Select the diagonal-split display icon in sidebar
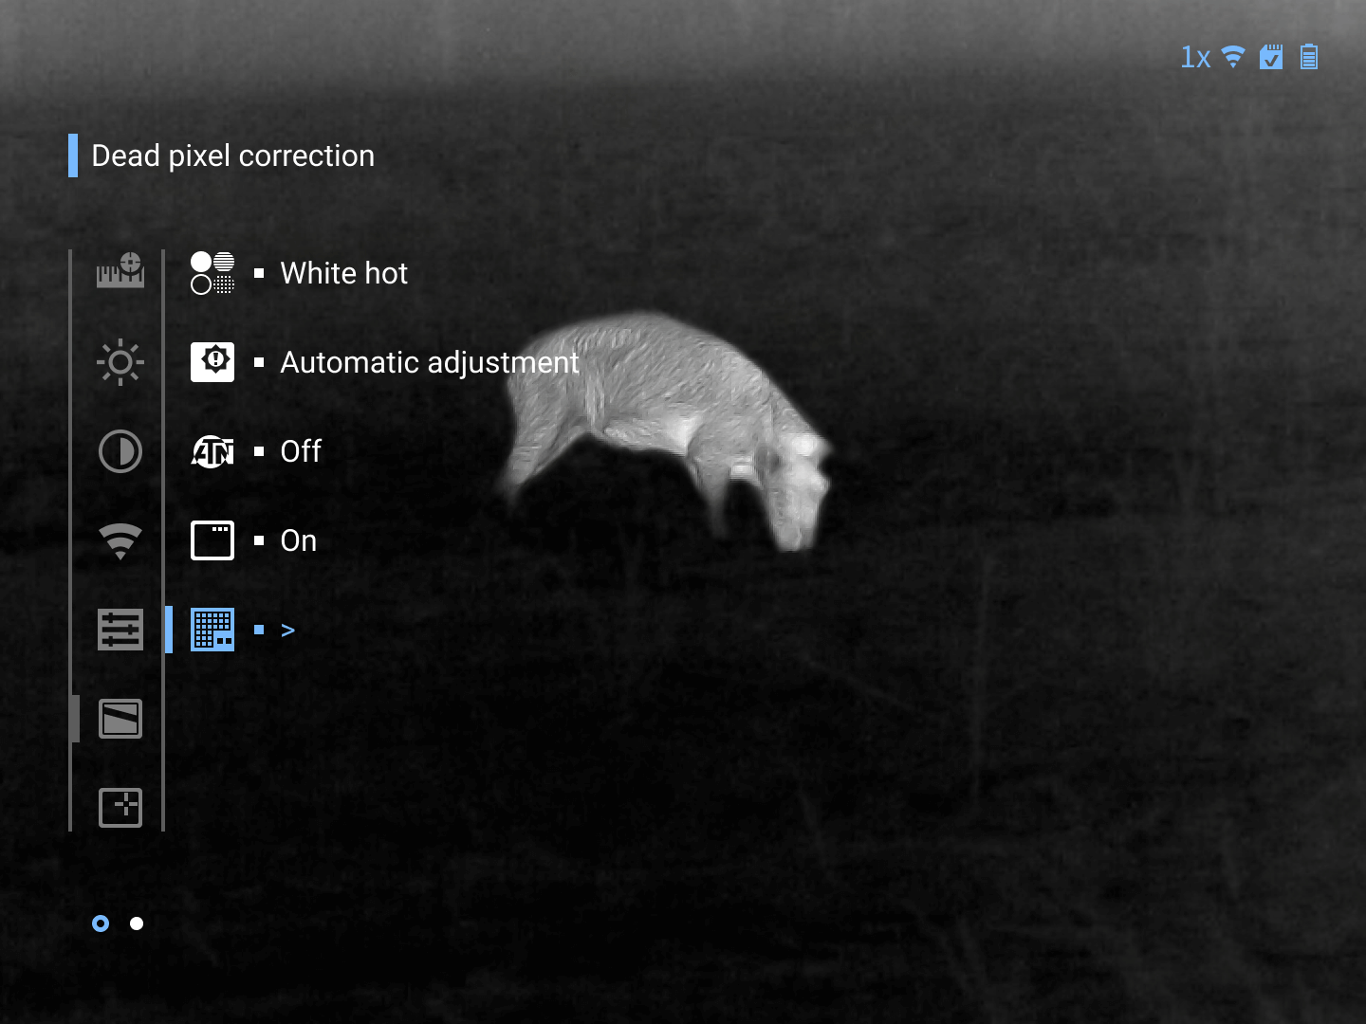This screenshot has width=1366, height=1024. click(x=120, y=719)
